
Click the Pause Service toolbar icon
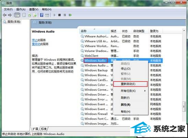click(65, 15)
